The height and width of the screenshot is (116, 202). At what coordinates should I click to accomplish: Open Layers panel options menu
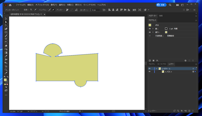coord(196,64)
